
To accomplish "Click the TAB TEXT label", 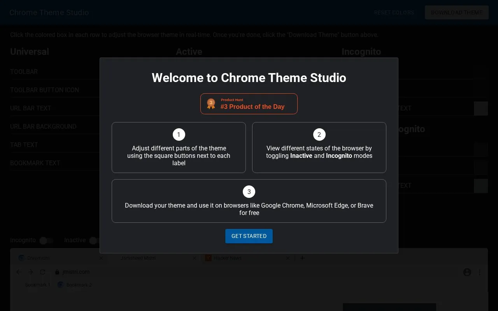I will coord(24,145).
